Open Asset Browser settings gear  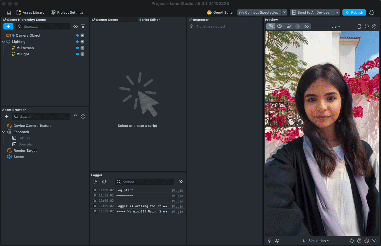(83, 116)
